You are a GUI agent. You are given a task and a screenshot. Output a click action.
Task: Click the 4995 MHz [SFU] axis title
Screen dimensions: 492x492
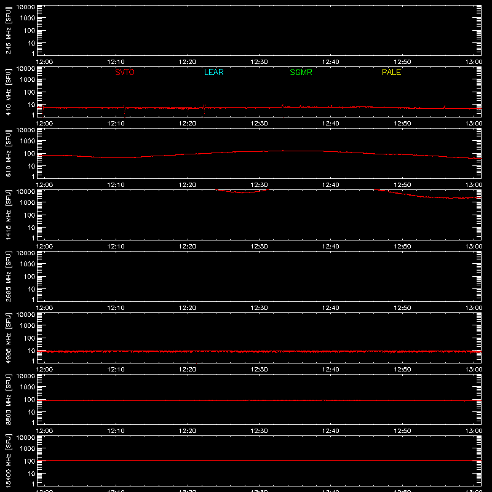[x=8, y=338]
